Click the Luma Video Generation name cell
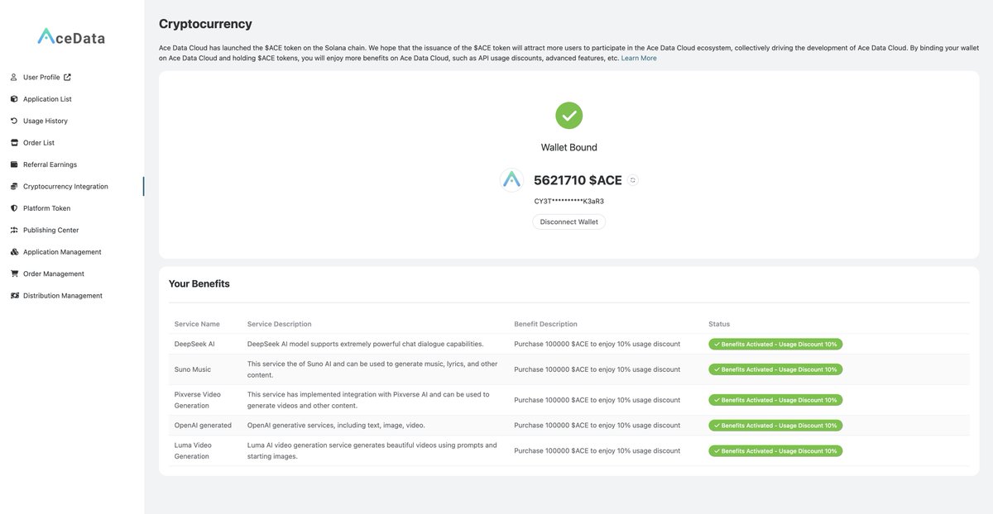 pyautogui.click(x=193, y=450)
